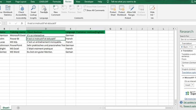Click Show All Comments
The image size is (196, 110).
(94, 10)
